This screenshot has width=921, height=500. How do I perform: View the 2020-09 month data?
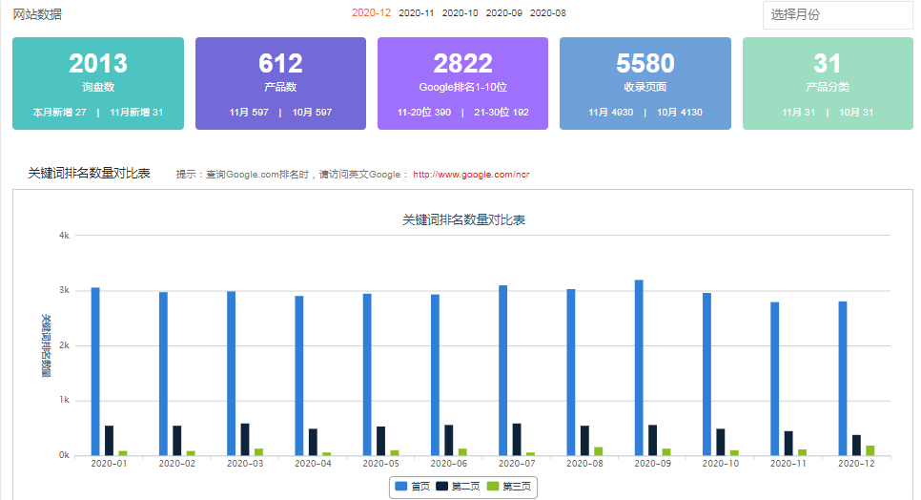503,13
